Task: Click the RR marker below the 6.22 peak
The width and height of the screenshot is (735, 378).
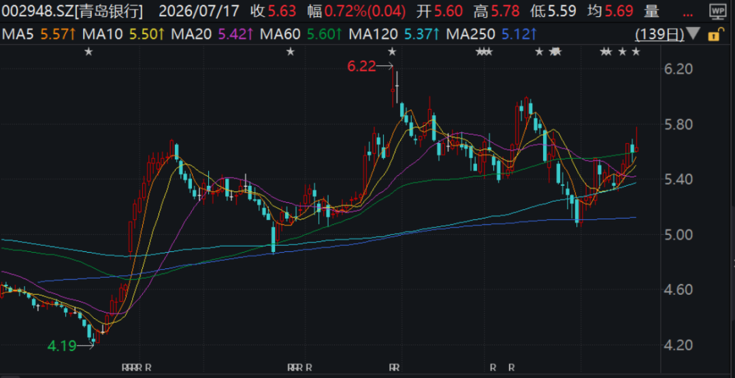Action: pyautogui.click(x=394, y=367)
